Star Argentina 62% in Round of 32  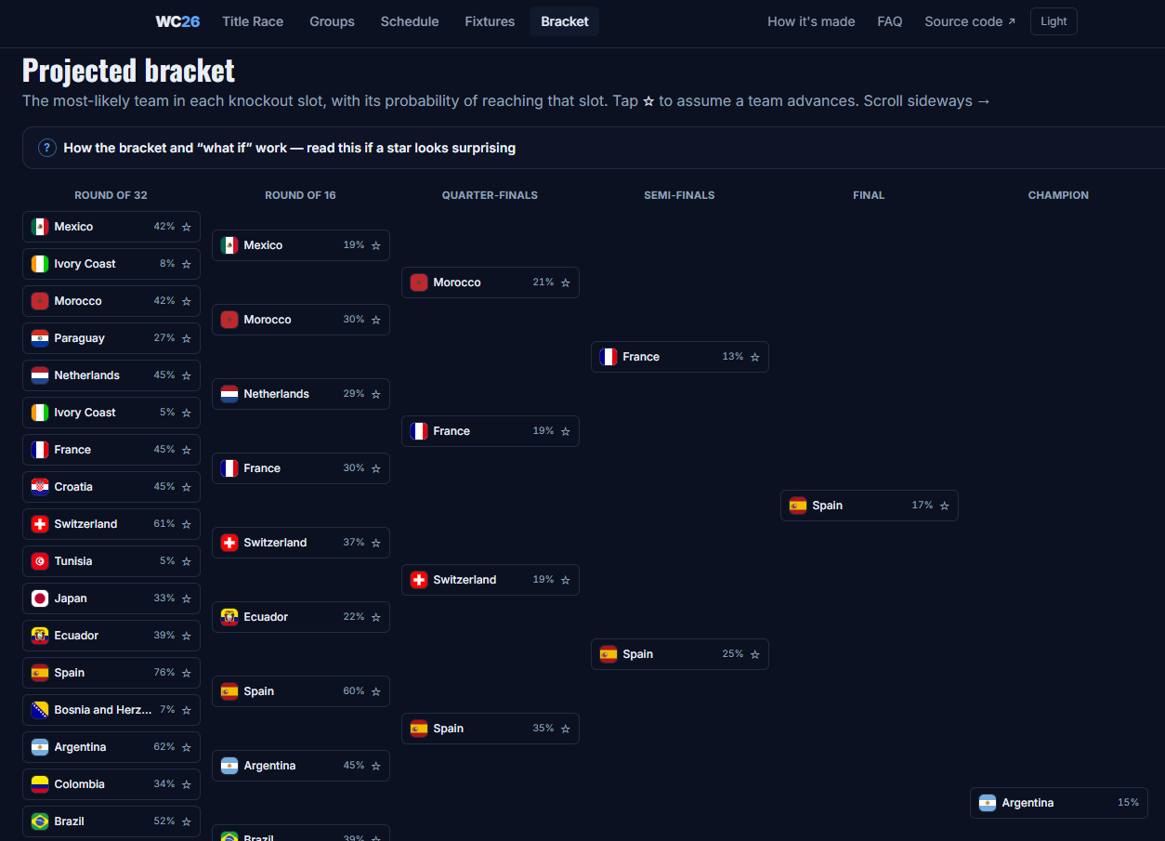(x=187, y=747)
